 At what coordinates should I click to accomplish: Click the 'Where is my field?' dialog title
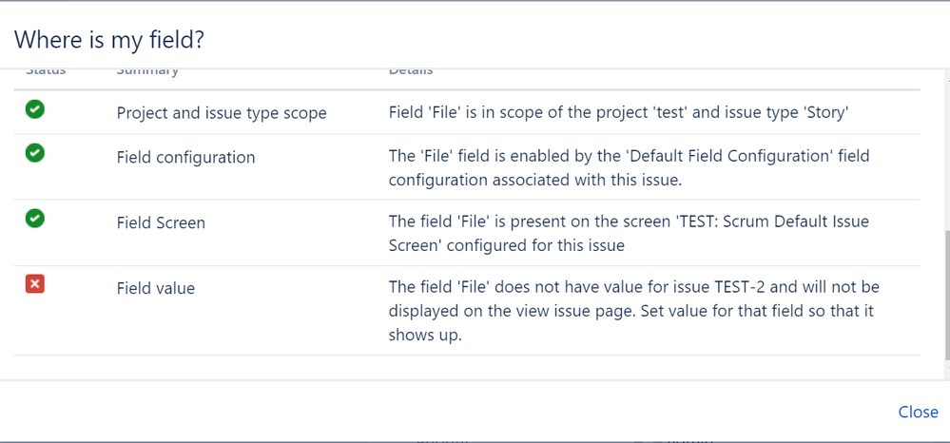(x=109, y=40)
